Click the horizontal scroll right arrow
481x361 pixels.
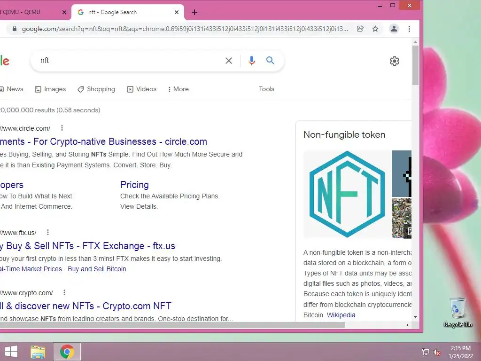point(407,325)
